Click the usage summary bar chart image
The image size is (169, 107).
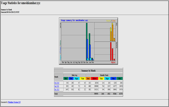[x=88, y=41]
